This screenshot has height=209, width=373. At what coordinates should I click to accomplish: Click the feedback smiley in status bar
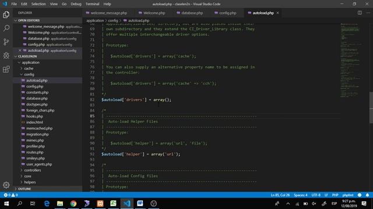pyautogui.click(x=360, y=195)
